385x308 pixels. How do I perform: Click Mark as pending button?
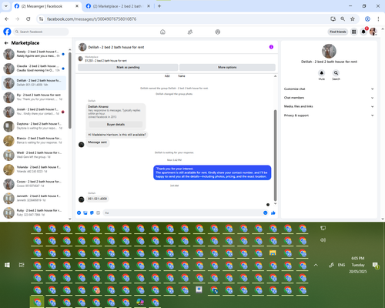[x=128, y=67]
